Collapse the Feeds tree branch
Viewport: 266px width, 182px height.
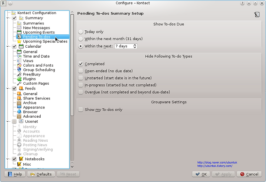[7, 88]
